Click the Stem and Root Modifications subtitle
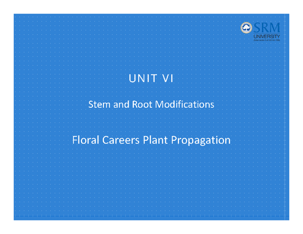The height and width of the screenshot is (234, 303). (x=151, y=104)
